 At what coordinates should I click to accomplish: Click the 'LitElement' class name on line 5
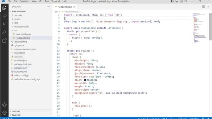tap(114, 28)
